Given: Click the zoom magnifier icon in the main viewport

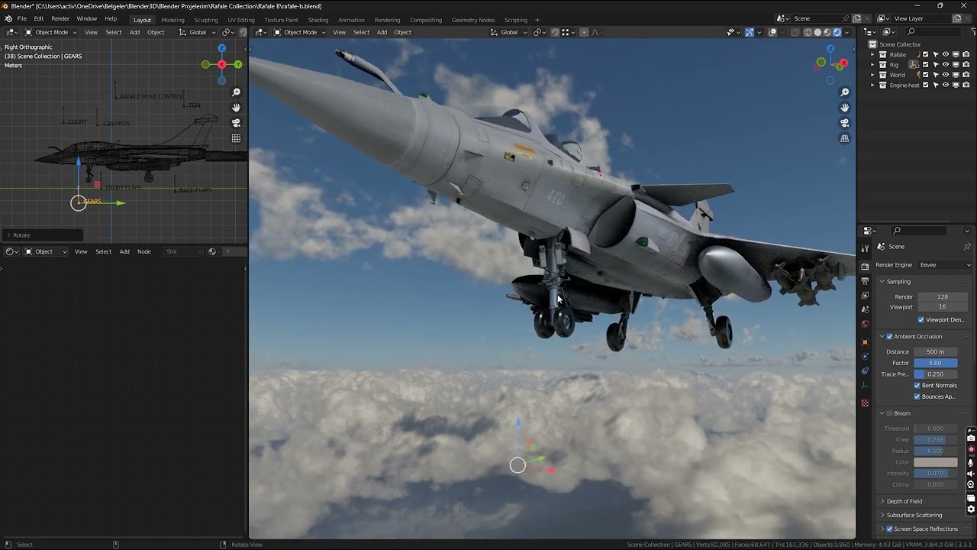Looking at the screenshot, I should pyautogui.click(x=844, y=92).
